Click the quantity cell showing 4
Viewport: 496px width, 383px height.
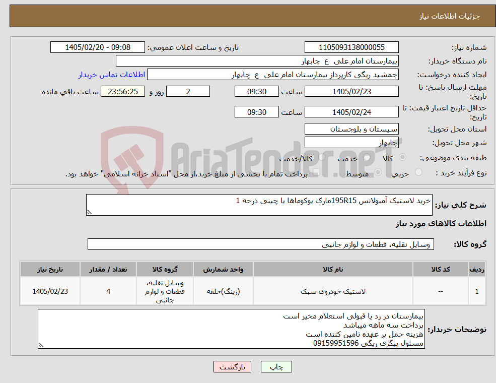pos(108,291)
